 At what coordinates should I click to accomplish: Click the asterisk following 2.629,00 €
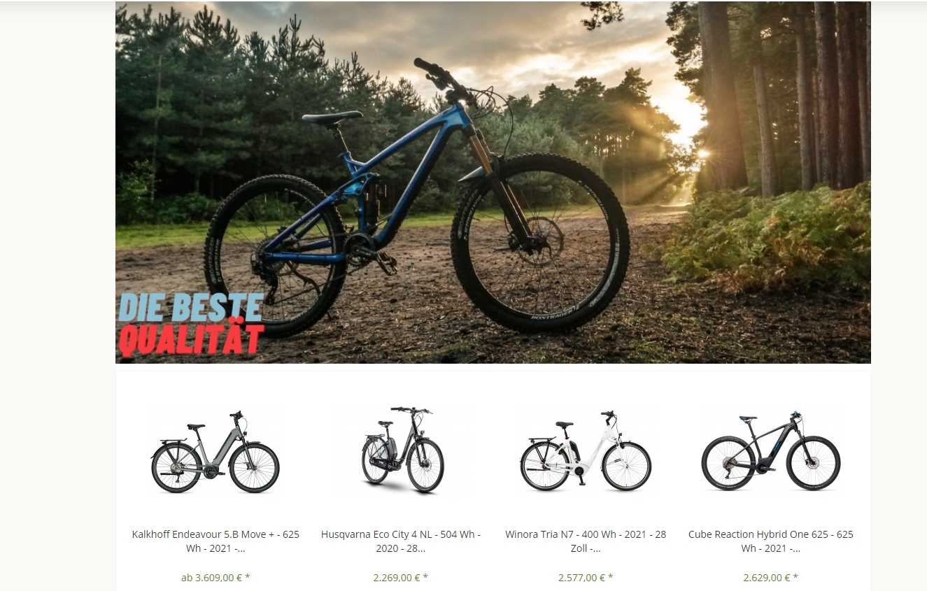795,578
